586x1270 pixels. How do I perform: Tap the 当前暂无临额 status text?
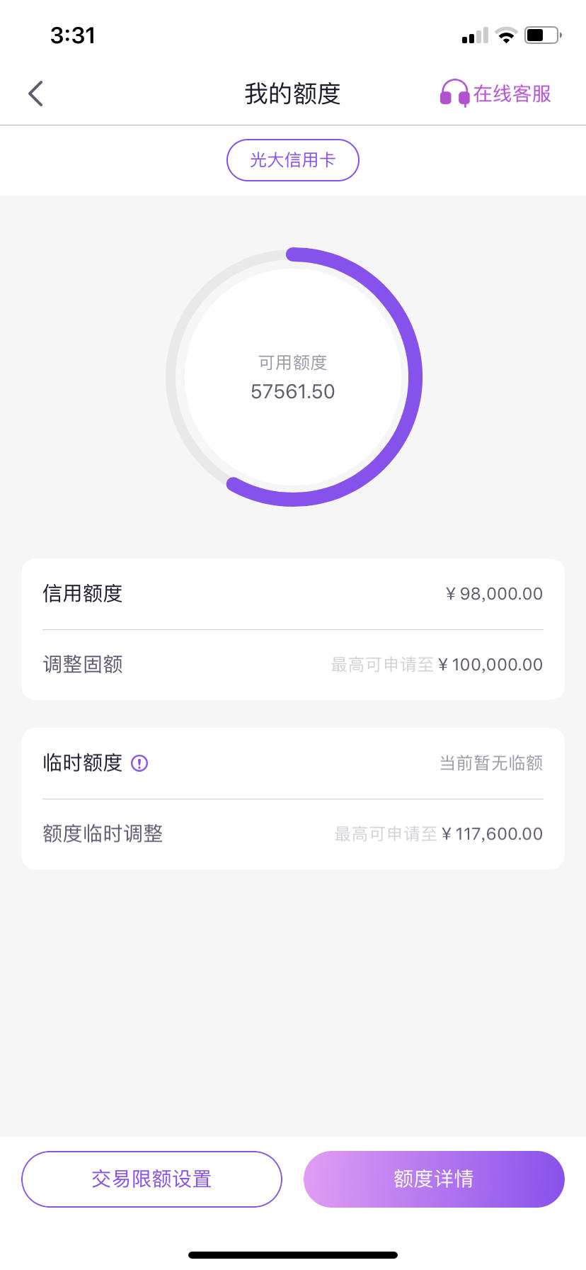pos(491,763)
